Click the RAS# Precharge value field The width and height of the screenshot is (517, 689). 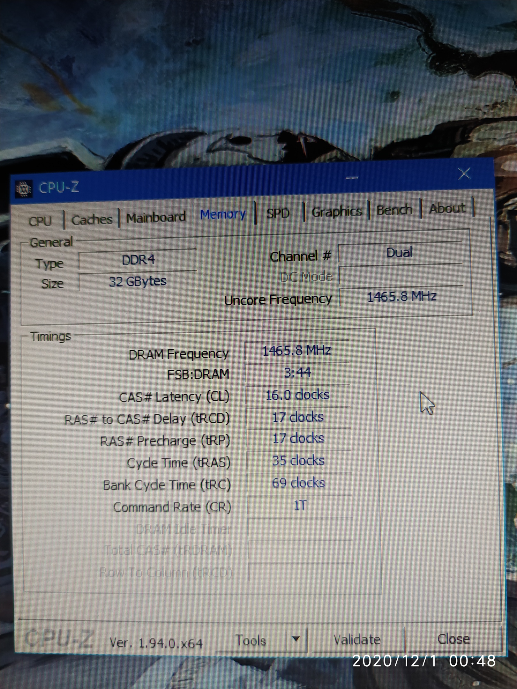tap(298, 439)
